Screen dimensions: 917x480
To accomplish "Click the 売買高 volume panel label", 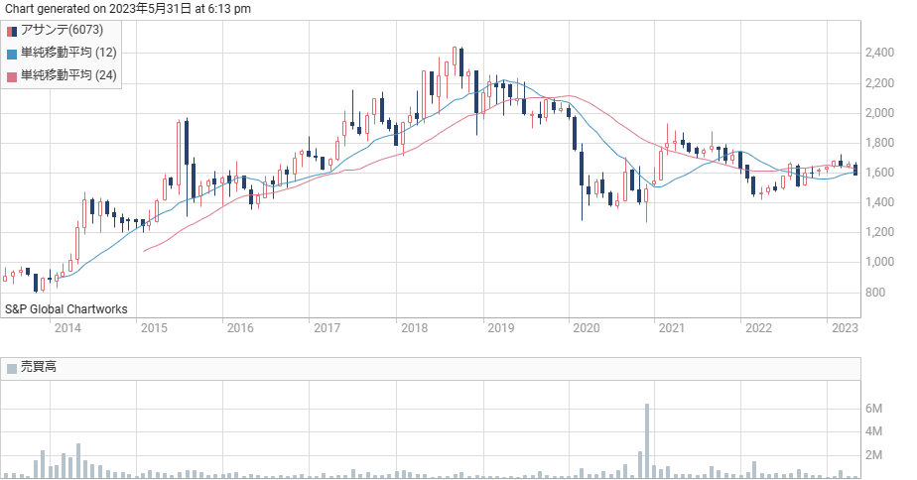I will pyautogui.click(x=39, y=367).
